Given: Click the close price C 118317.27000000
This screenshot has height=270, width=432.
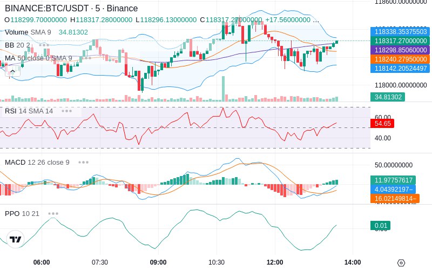Looking at the screenshot, I should 231,20.
